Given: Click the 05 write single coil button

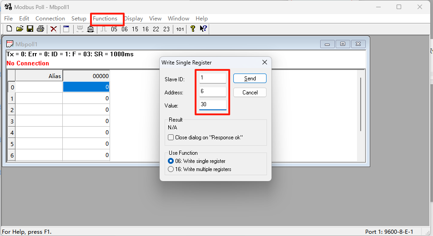Looking at the screenshot, I should pos(114,29).
